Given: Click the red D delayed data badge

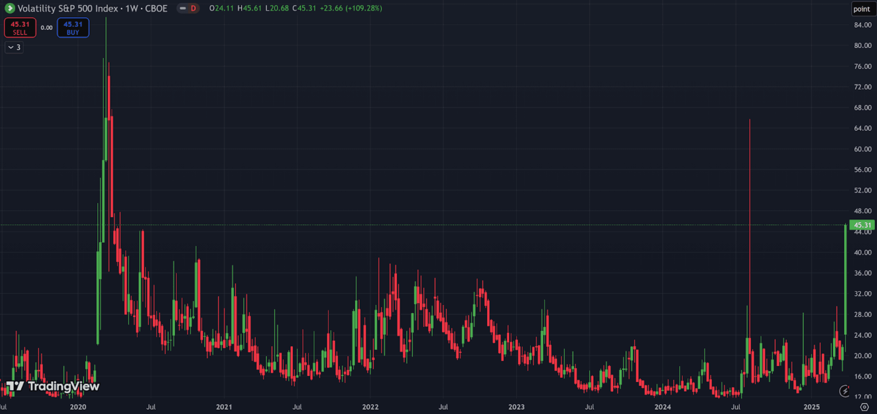Looking at the screenshot, I should 194,8.
